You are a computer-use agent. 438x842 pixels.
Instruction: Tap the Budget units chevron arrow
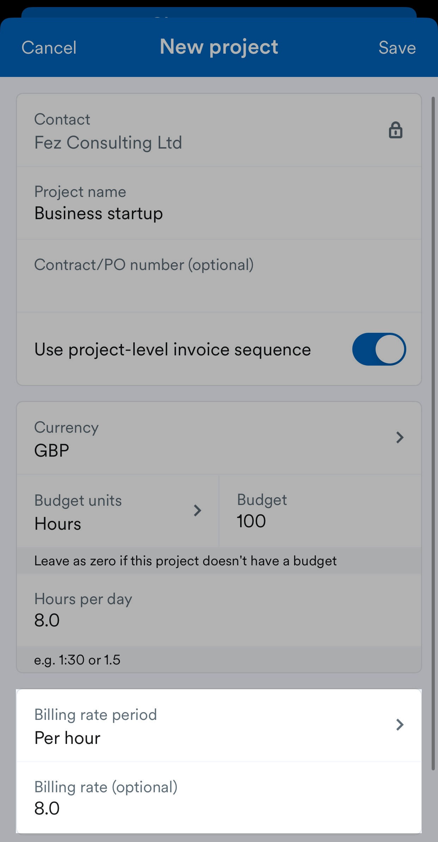[197, 510]
